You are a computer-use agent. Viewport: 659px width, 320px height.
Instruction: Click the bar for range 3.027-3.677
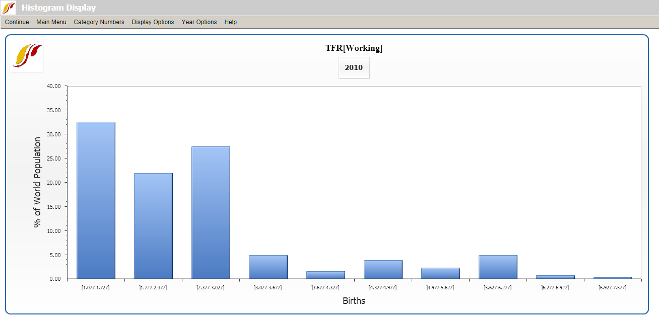click(268, 267)
